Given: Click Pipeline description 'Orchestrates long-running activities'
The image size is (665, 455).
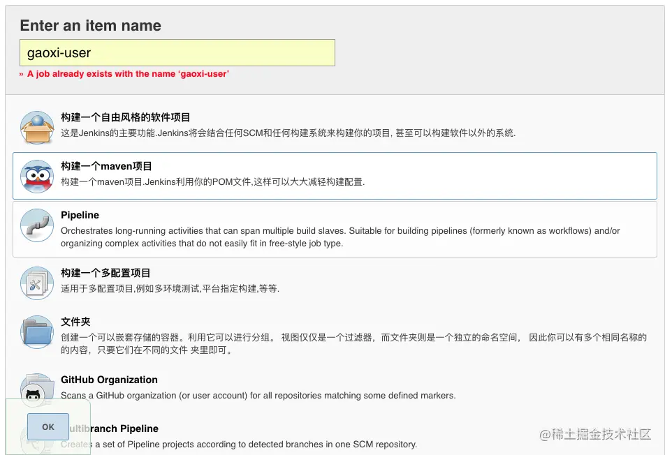Looking at the screenshot, I should 340,237.
